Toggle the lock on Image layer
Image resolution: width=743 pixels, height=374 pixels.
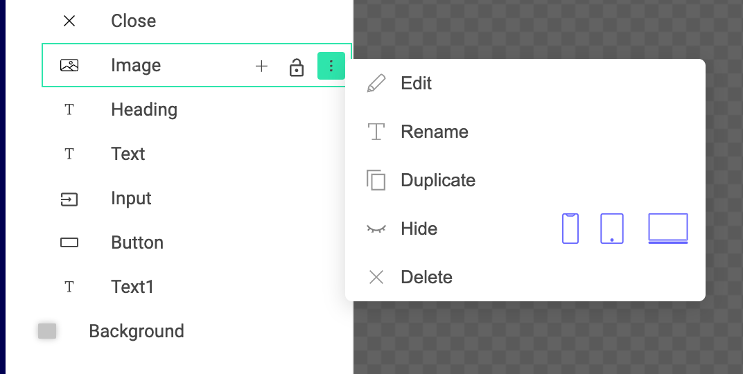(297, 66)
